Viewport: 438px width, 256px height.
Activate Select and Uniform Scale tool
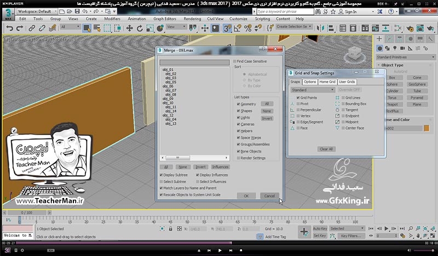[150, 28]
